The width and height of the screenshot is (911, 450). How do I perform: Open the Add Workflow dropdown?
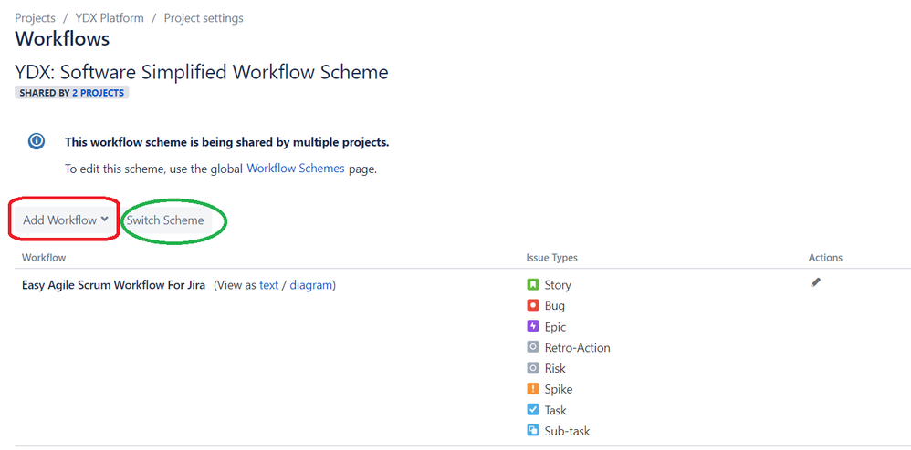65,220
